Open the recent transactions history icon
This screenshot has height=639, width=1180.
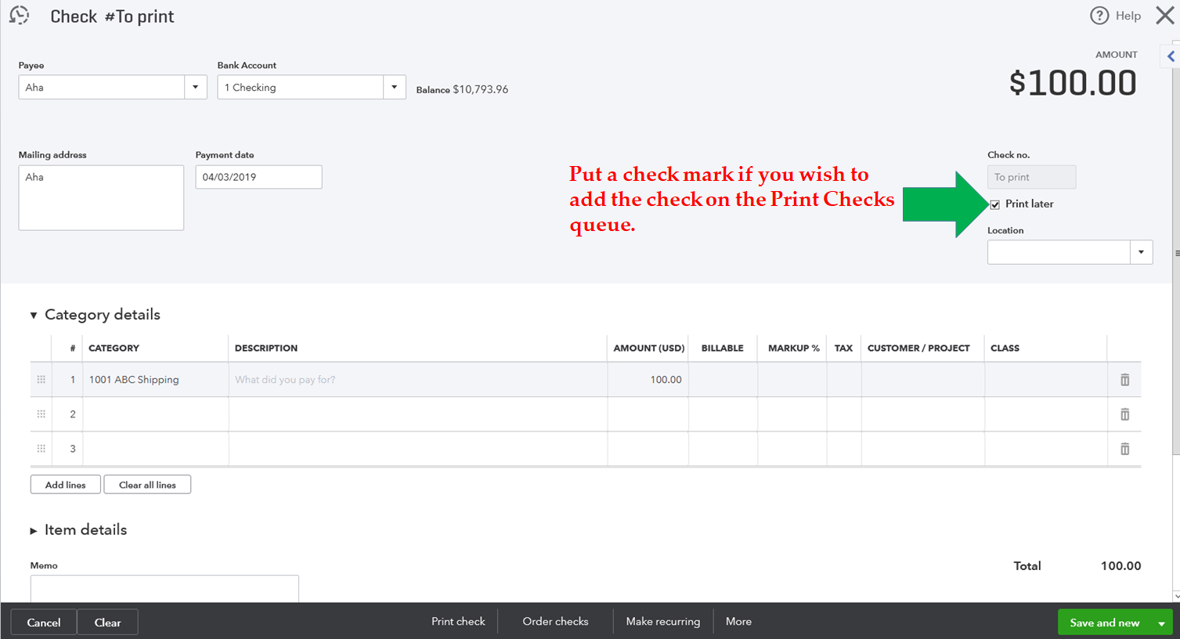(20, 16)
